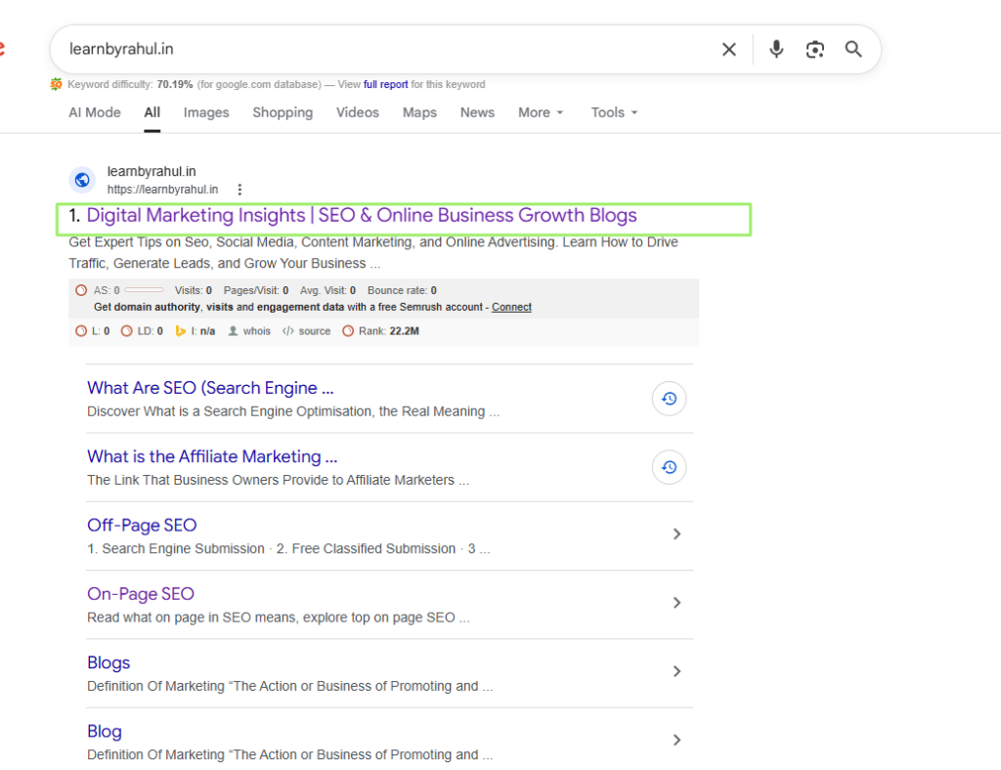The image size is (1001, 770).
Task: Click inside the Google search input field
Action: click(391, 49)
